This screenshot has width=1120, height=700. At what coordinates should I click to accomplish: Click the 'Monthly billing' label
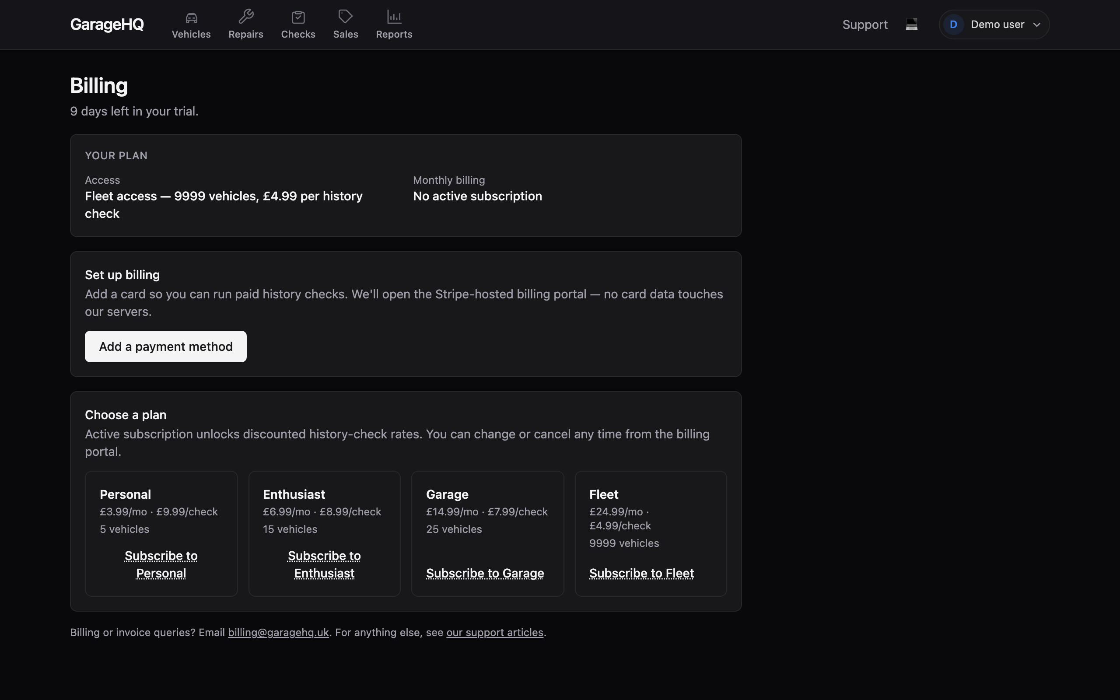pyautogui.click(x=448, y=180)
